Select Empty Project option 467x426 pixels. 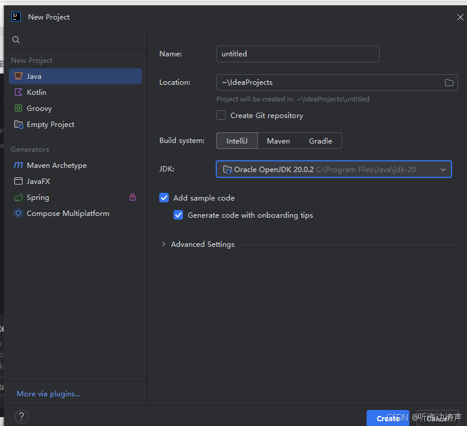(x=75, y=125)
